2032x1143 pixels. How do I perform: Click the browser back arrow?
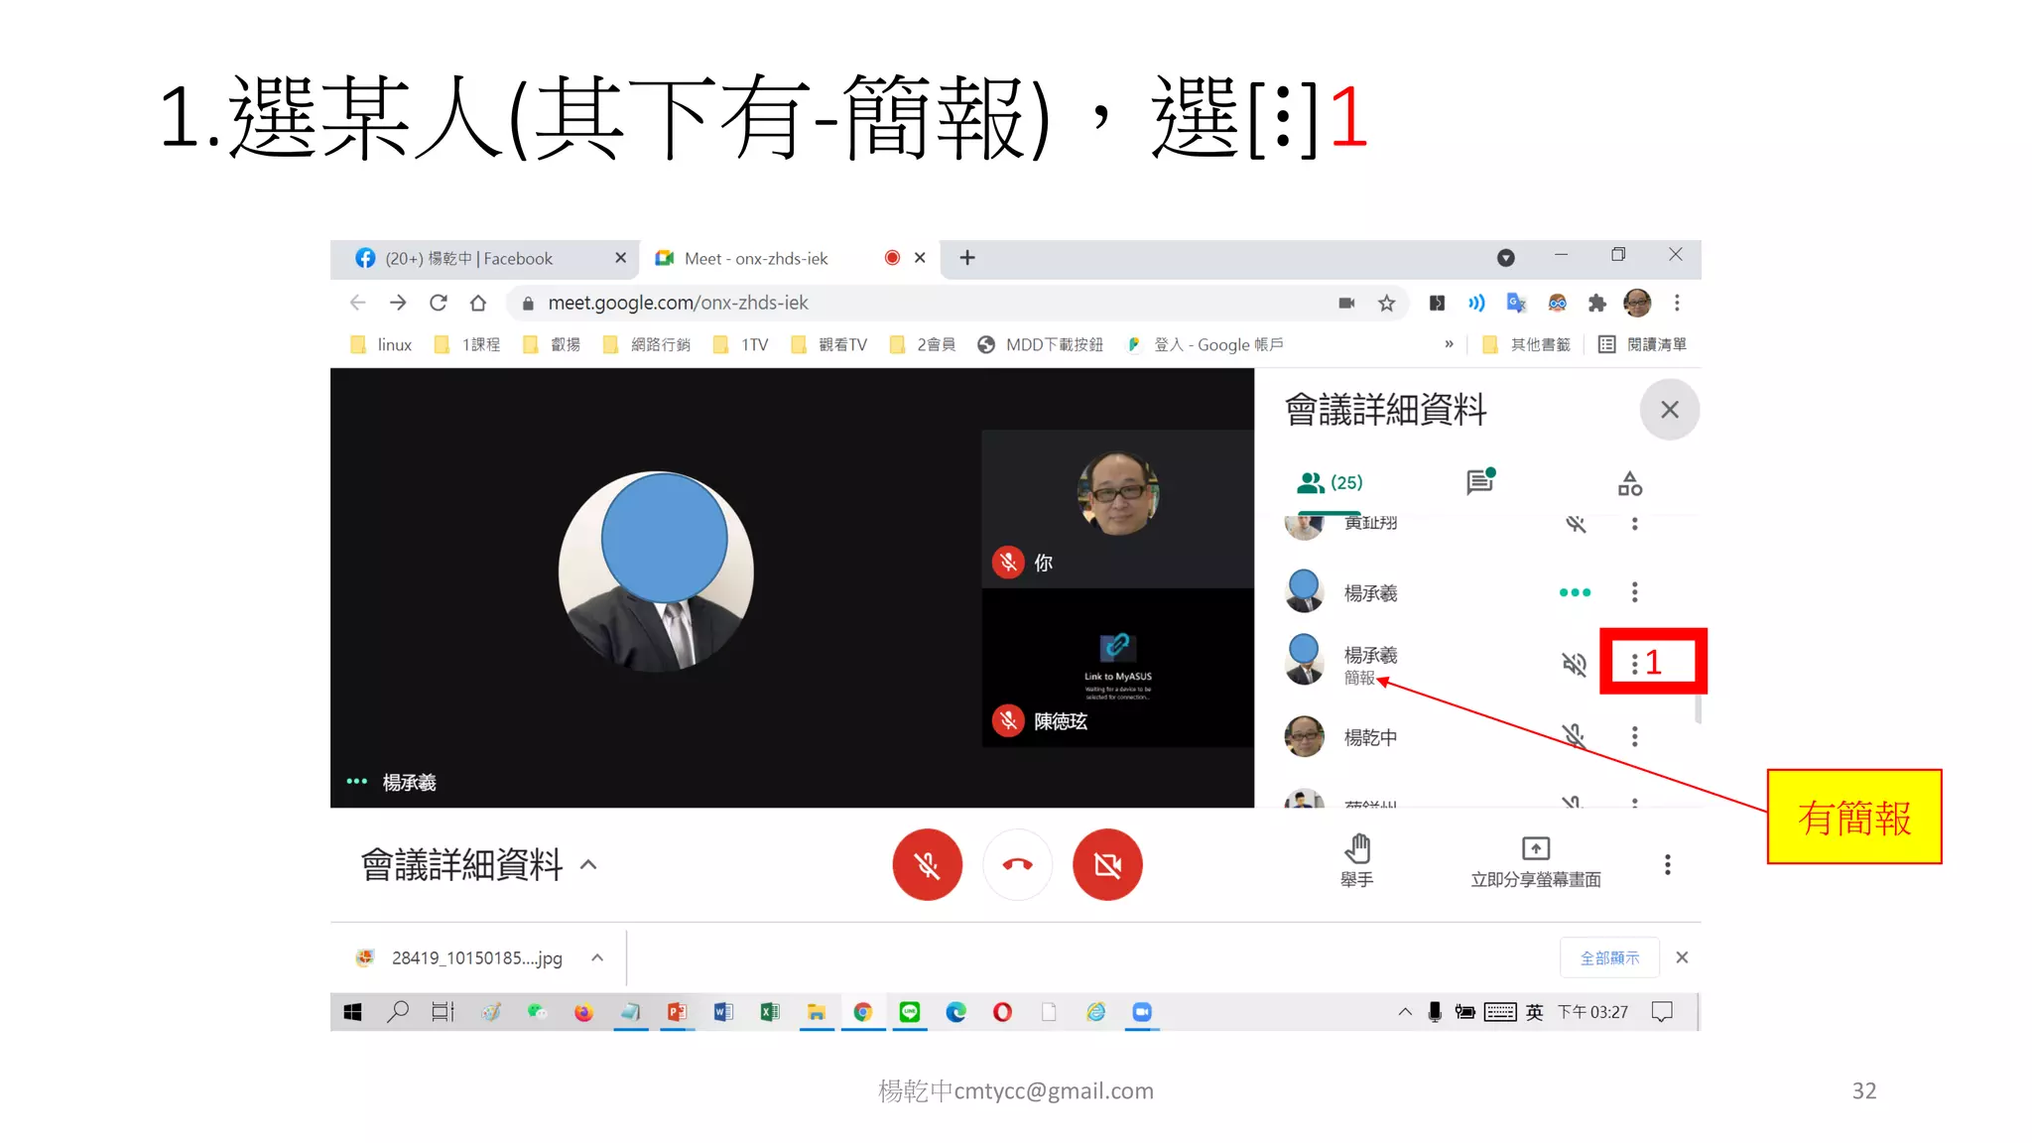click(x=358, y=303)
